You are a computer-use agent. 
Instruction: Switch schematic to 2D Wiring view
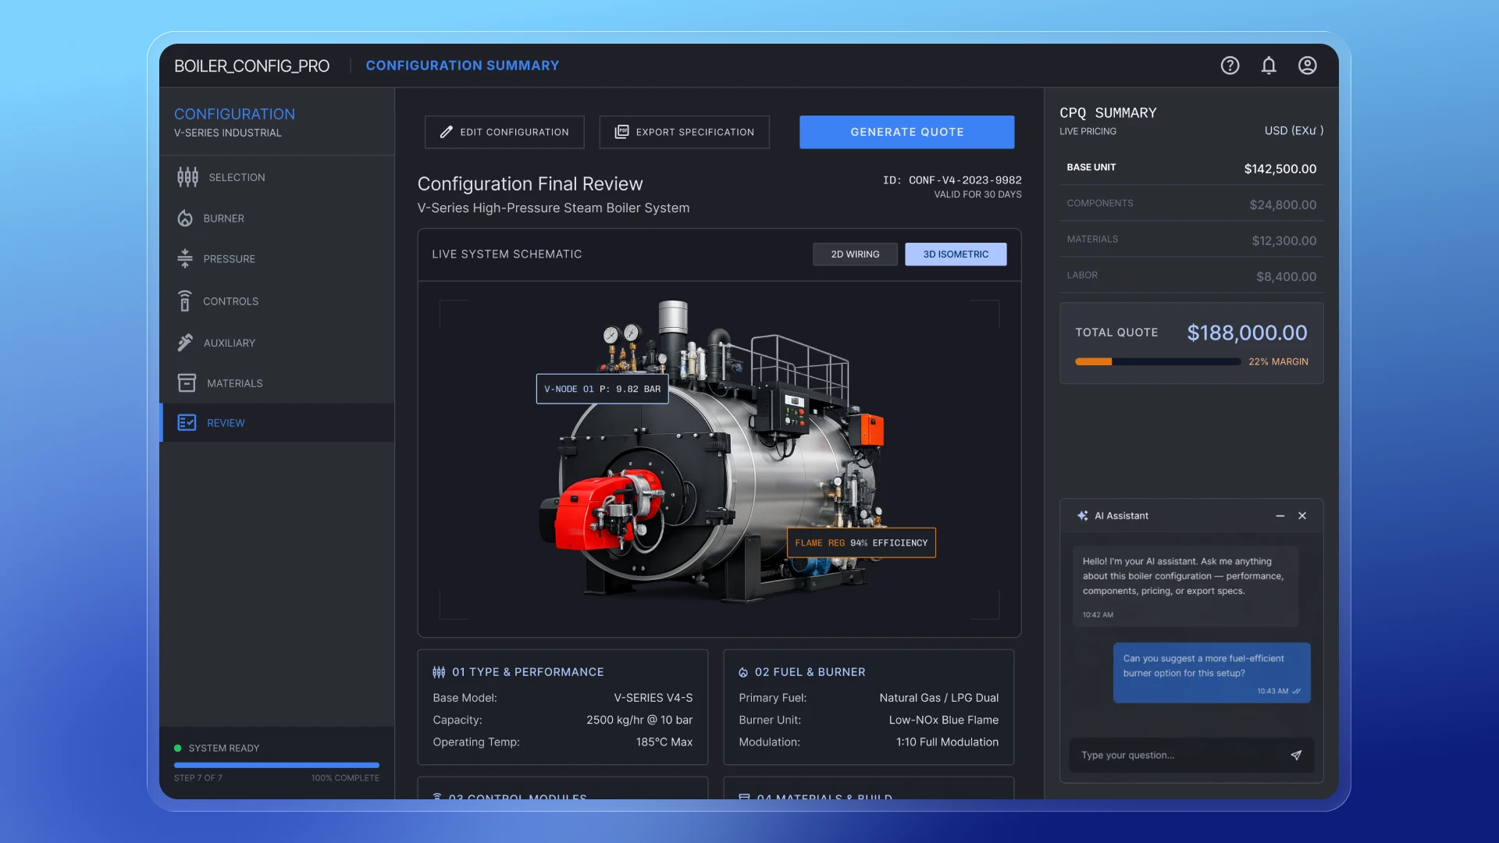(x=855, y=254)
